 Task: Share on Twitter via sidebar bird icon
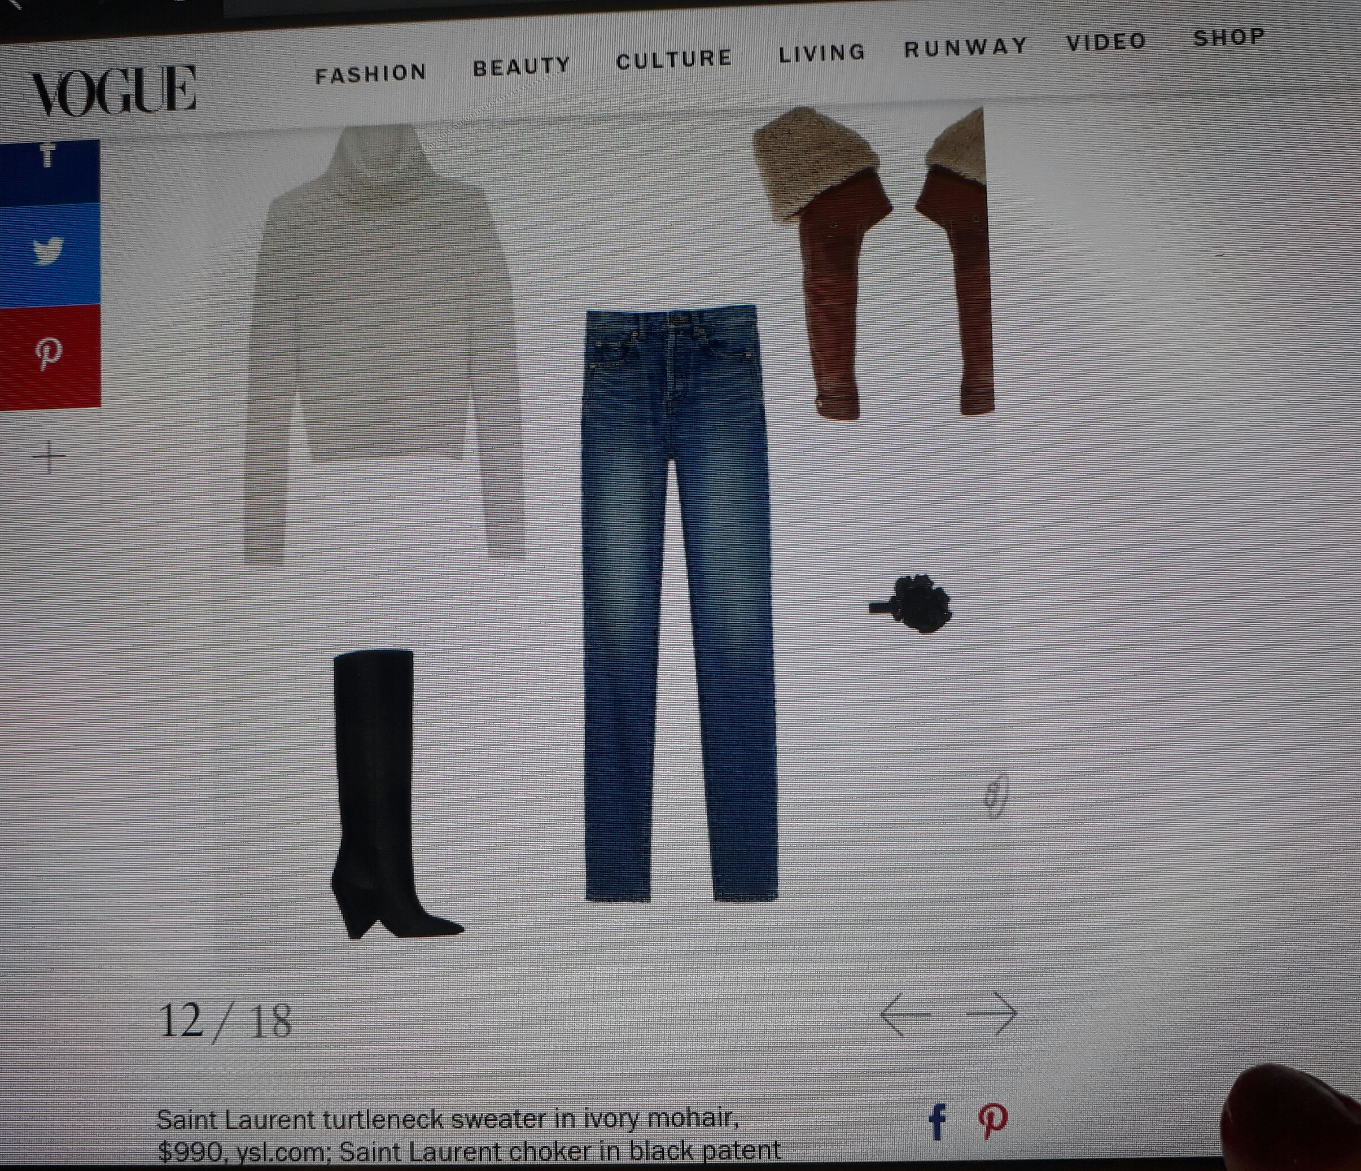pyautogui.click(x=47, y=251)
